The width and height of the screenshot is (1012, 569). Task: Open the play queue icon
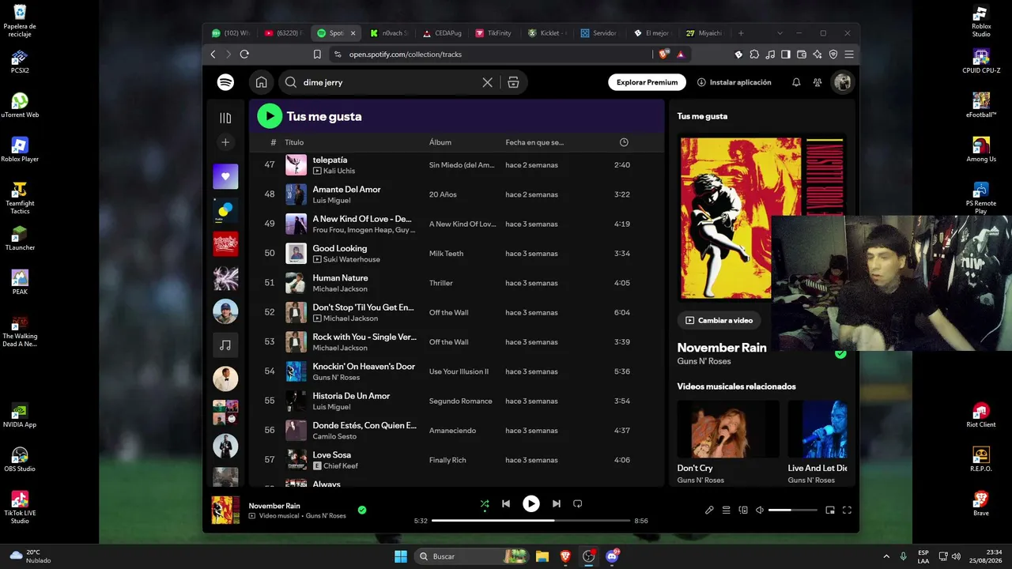[x=726, y=510]
